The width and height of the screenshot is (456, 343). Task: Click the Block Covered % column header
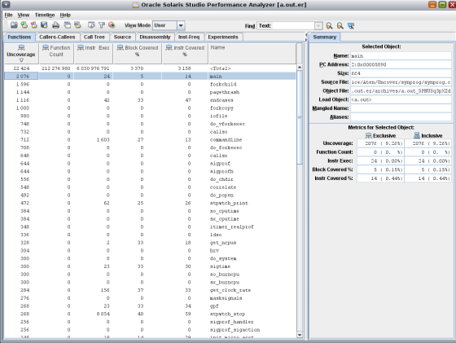138,54
